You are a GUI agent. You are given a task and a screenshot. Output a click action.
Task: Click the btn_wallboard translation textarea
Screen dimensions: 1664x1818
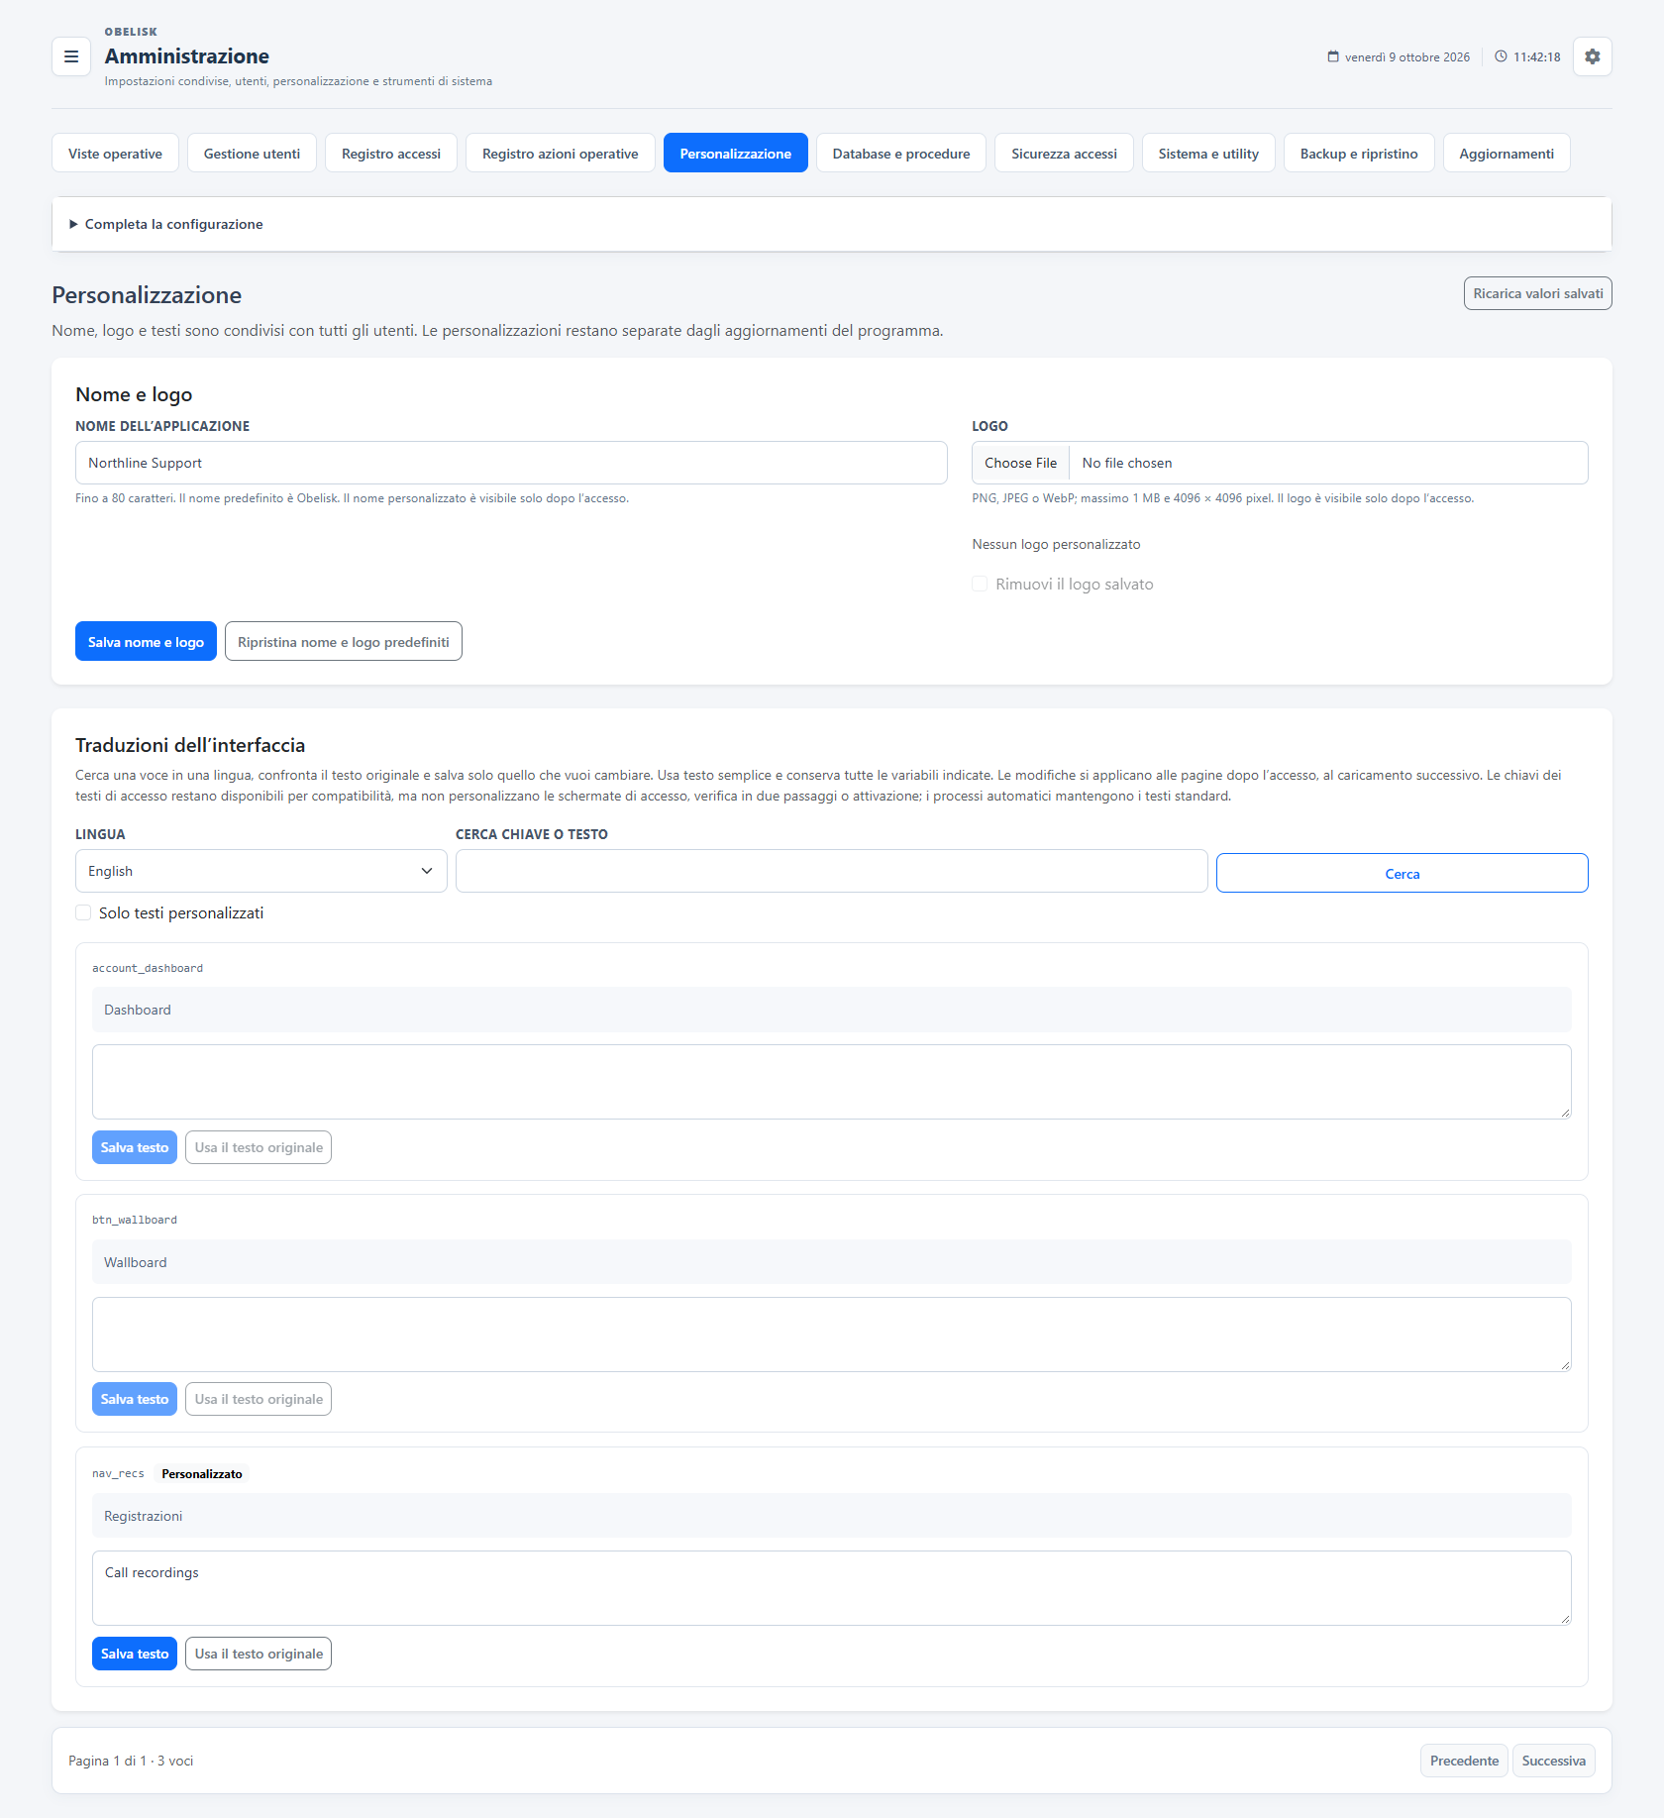pyautogui.click(x=832, y=1335)
